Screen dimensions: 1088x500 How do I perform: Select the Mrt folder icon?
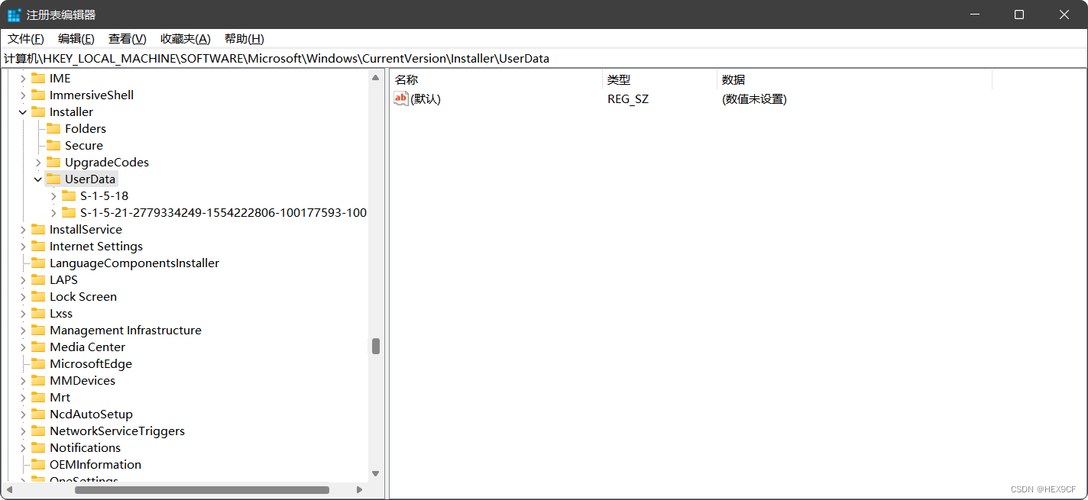[x=38, y=398]
